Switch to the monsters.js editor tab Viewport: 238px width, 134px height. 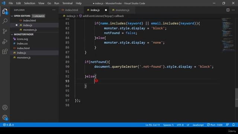[122, 10]
